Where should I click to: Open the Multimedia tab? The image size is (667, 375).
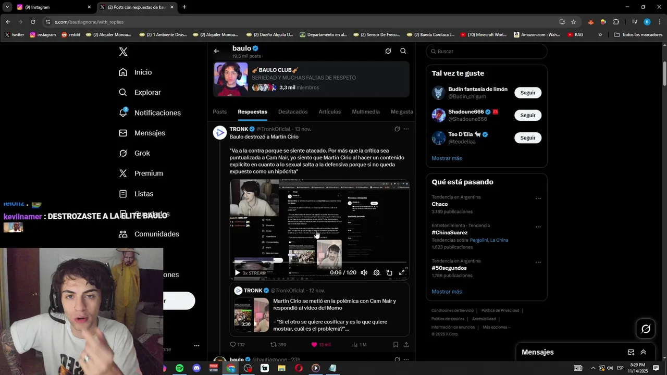pos(366,112)
